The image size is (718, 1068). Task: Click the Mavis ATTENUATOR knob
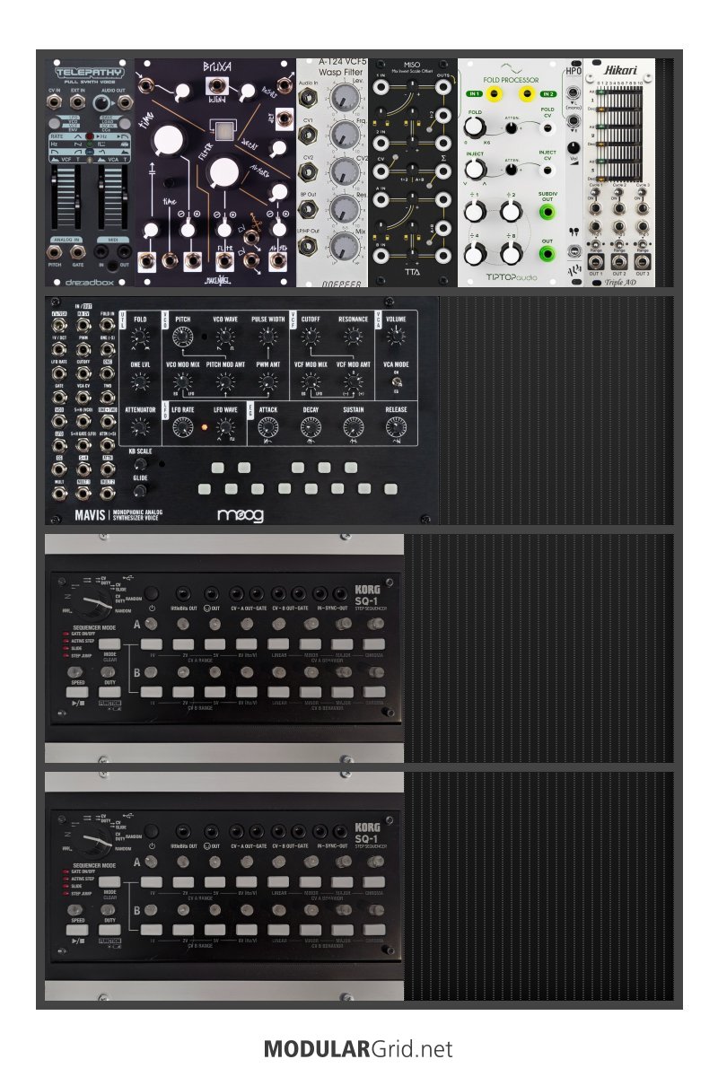pos(140,427)
